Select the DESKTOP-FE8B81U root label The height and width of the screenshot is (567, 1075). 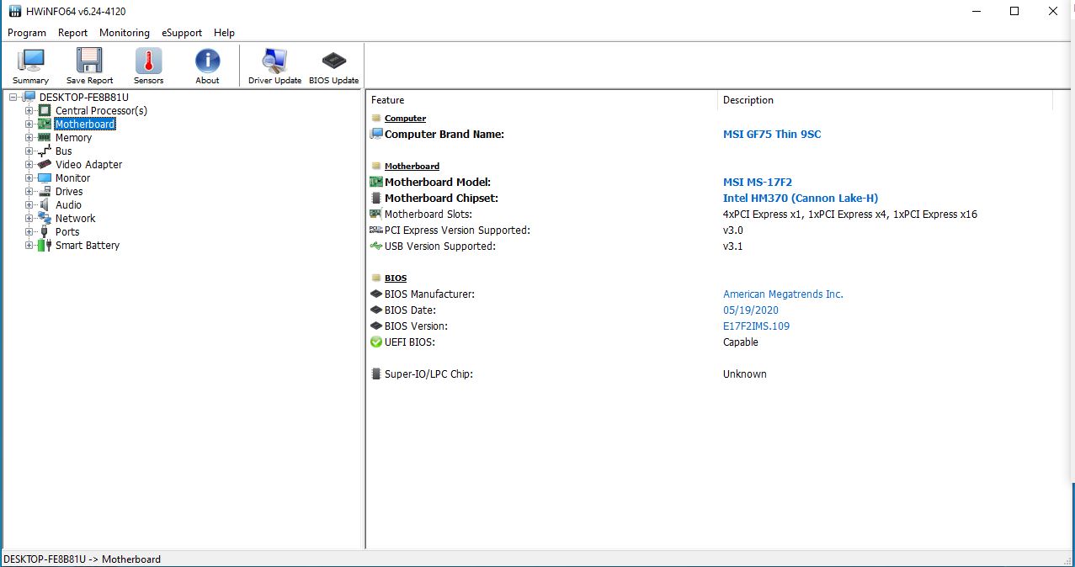[x=83, y=97]
